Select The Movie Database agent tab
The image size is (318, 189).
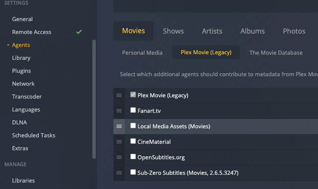276,53
